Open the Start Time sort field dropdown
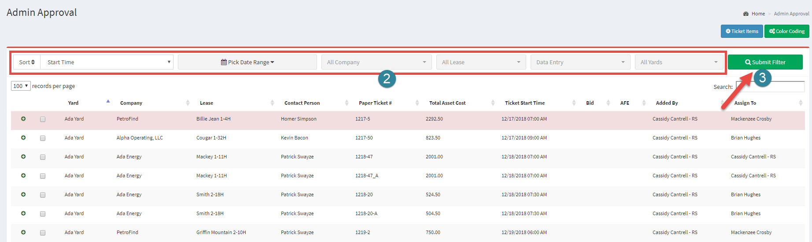Viewport: 812px width, 242px height. pyautogui.click(x=107, y=62)
